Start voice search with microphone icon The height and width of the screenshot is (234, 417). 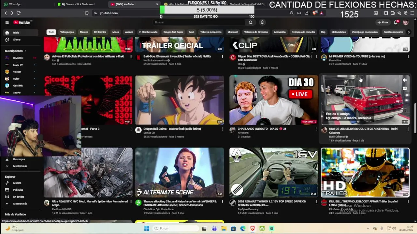(262, 22)
